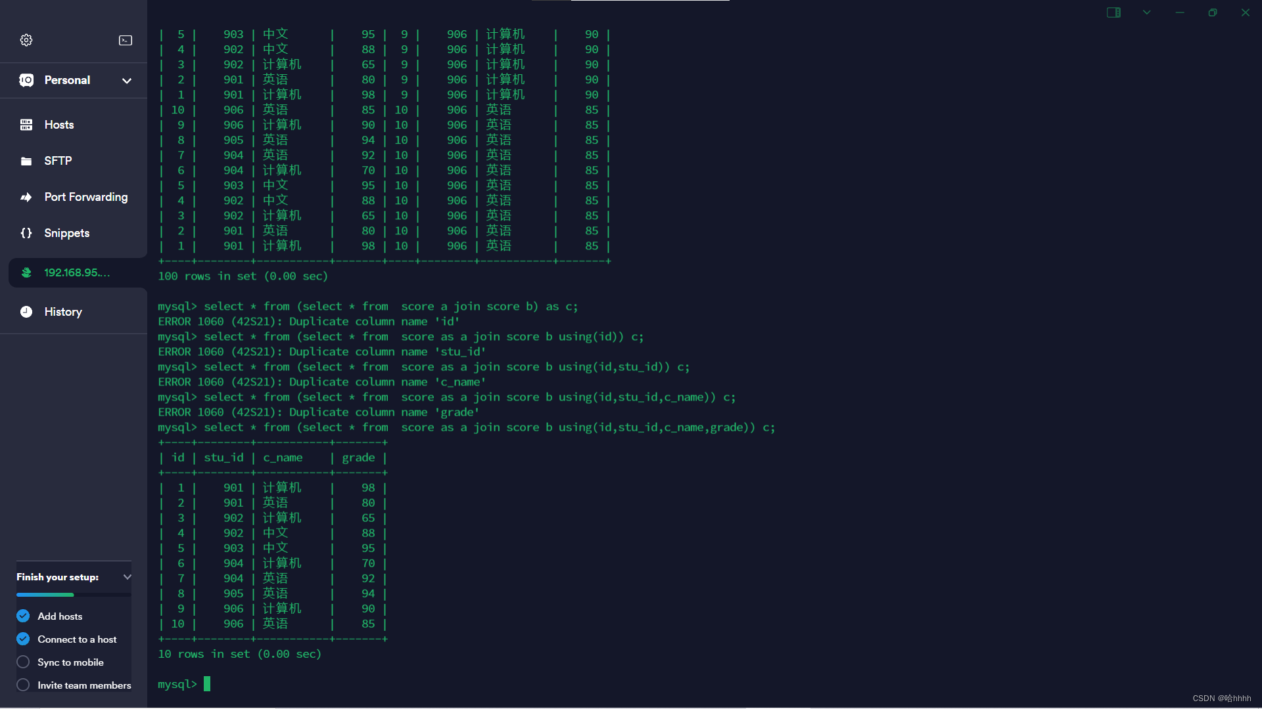Collapse the Finish your setup panel
This screenshot has height=709, width=1262.
(x=127, y=577)
